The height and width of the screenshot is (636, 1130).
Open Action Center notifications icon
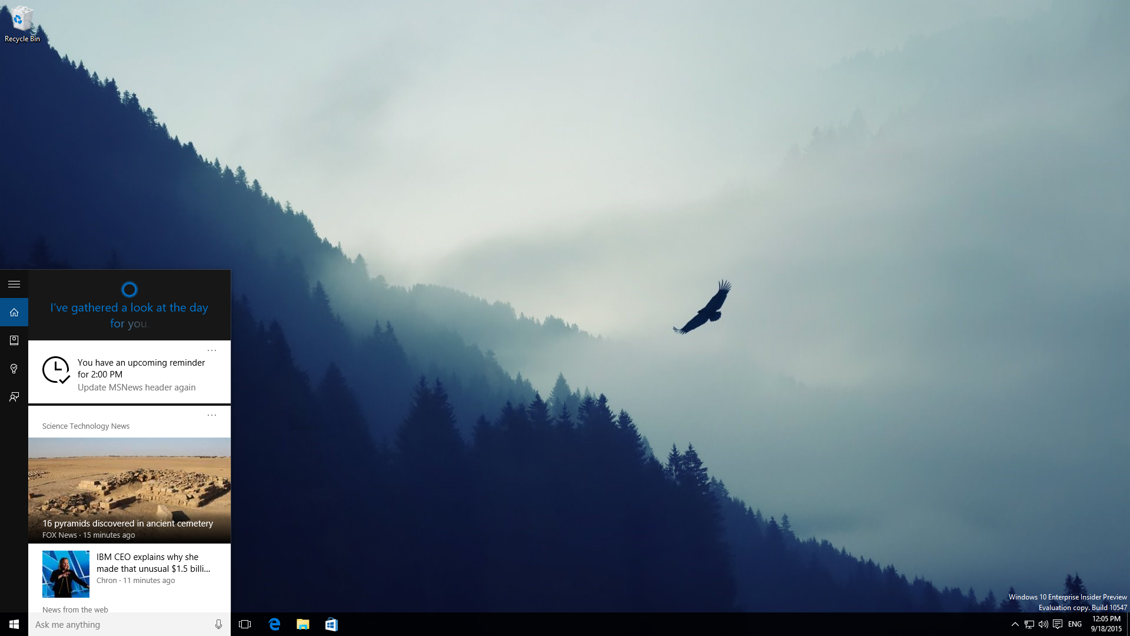[1058, 624]
